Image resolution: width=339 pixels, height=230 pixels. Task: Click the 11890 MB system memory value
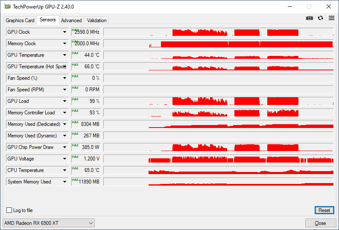tap(86, 182)
